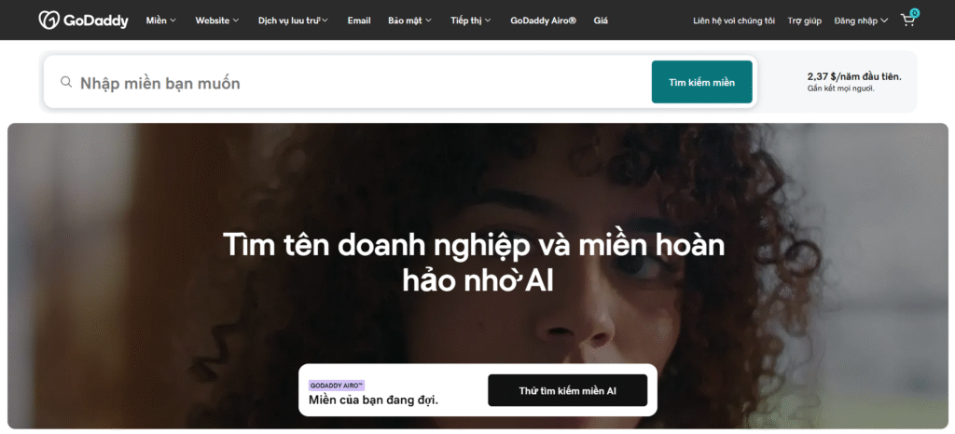Click the magnifying glass search icon
Image resolution: width=955 pixels, height=434 pixels.
pyautogui.click(x=66, y=82)
